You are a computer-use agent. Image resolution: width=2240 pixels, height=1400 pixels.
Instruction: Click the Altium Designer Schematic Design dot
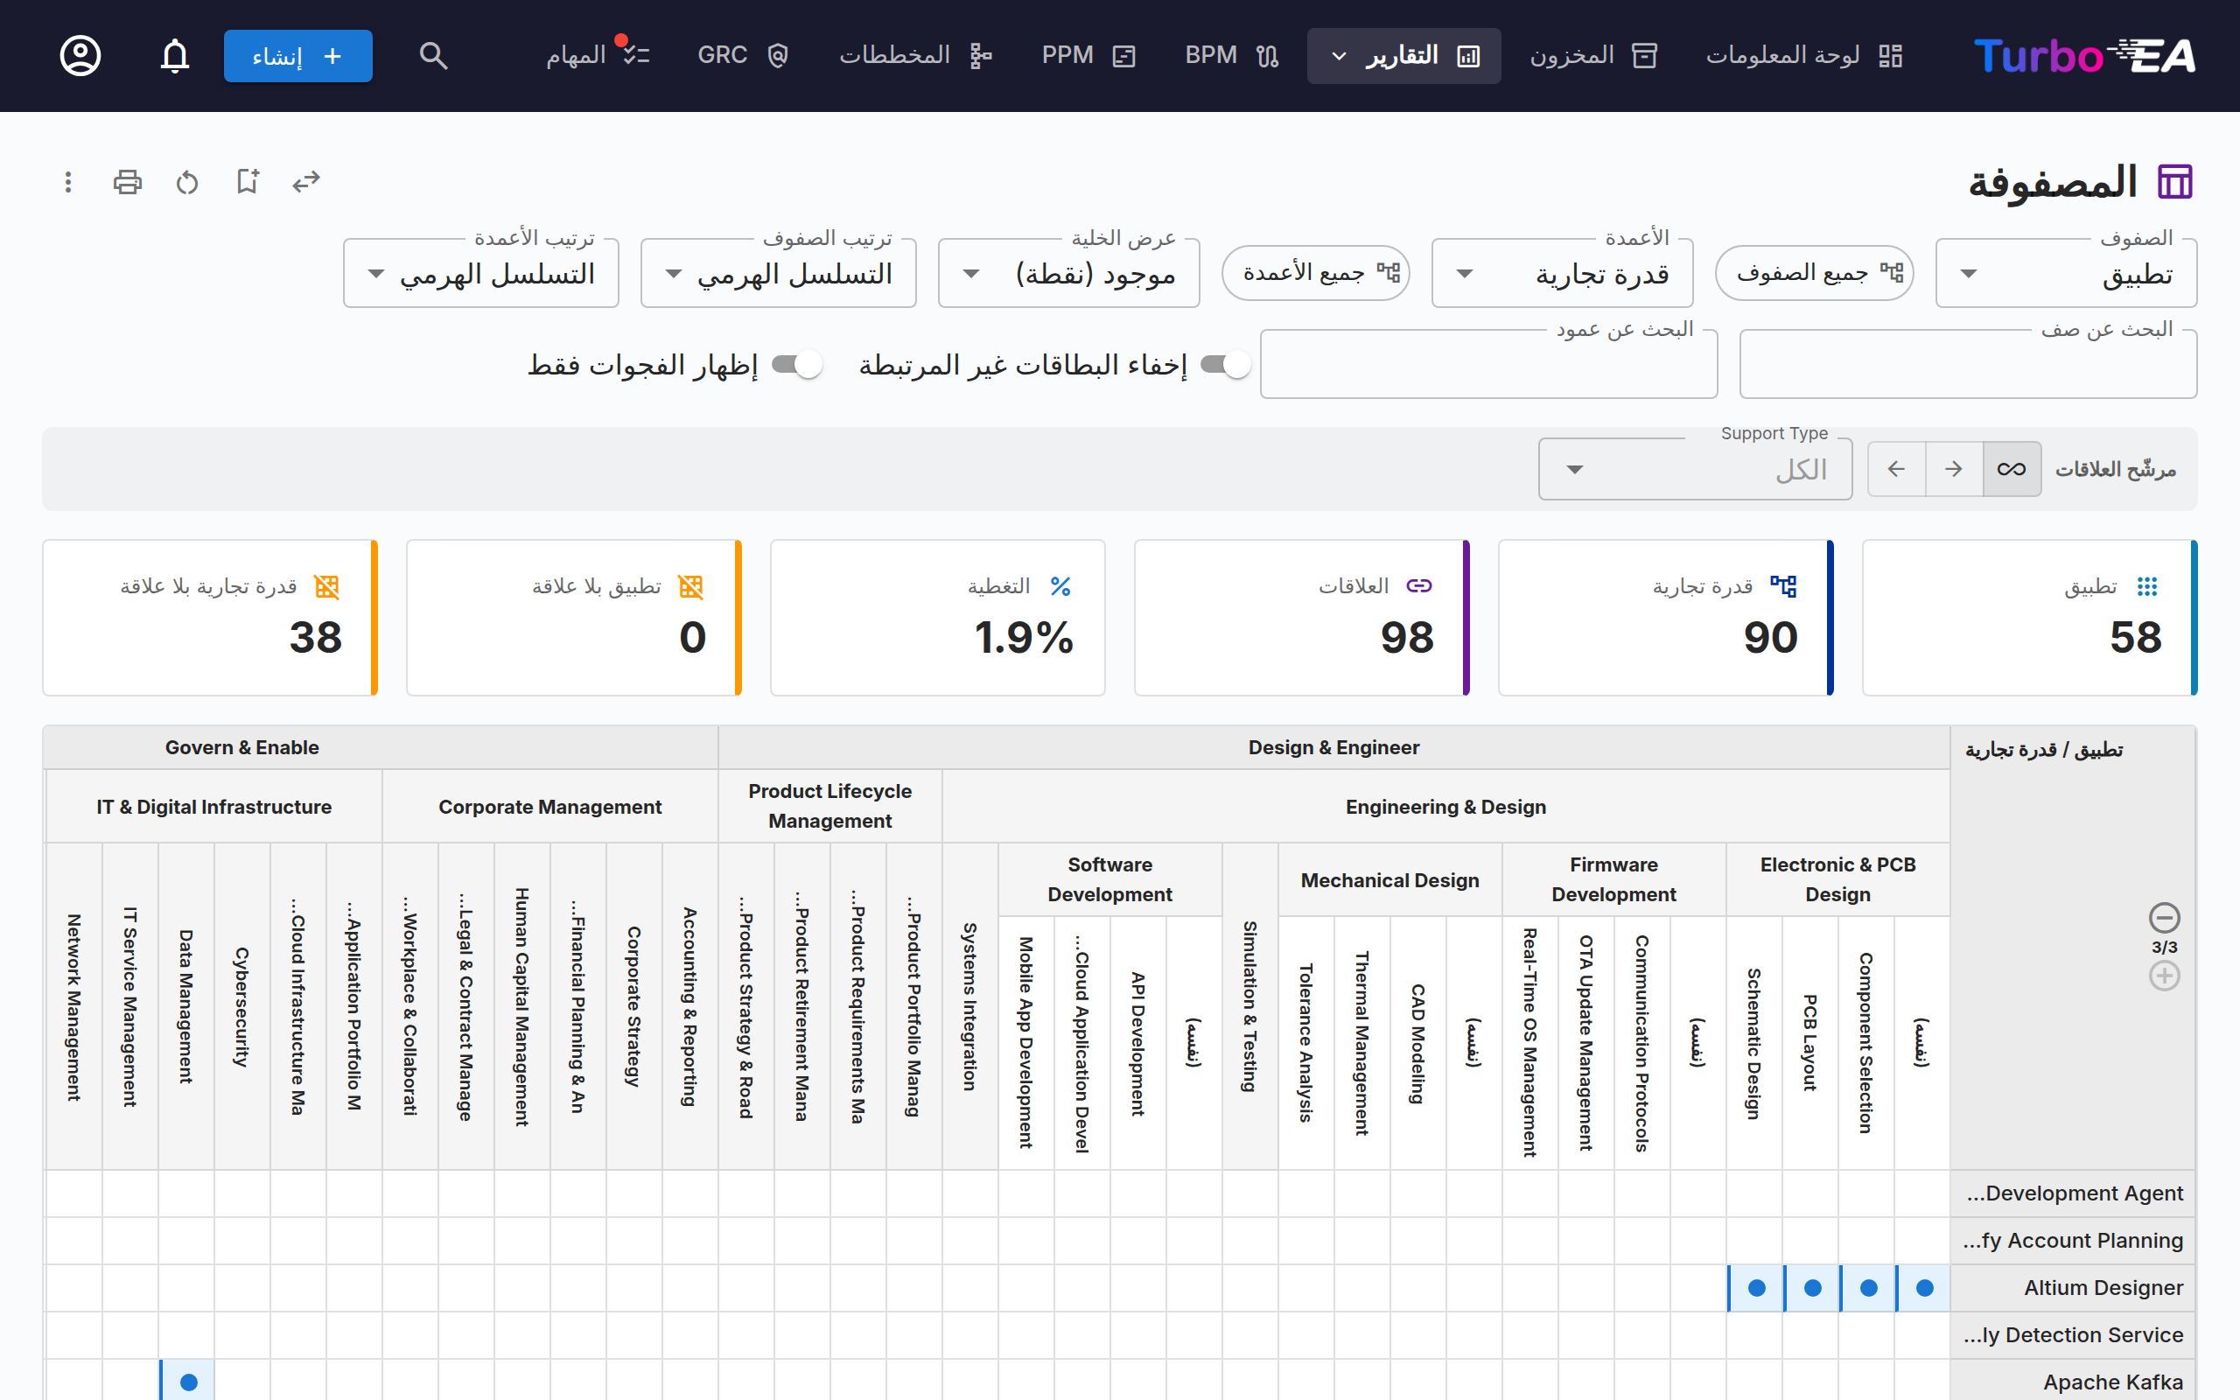tap(1756, 1288)
